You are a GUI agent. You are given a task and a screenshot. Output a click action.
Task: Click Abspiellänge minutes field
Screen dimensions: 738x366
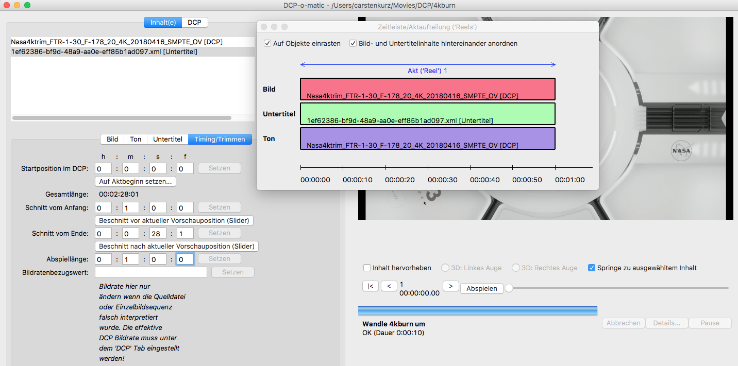[130, 259]
